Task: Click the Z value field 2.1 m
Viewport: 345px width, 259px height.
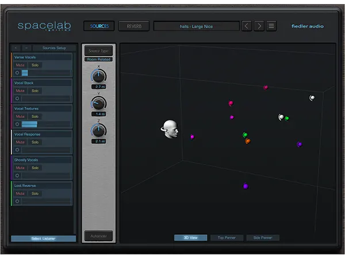Action: click(98, 141)
